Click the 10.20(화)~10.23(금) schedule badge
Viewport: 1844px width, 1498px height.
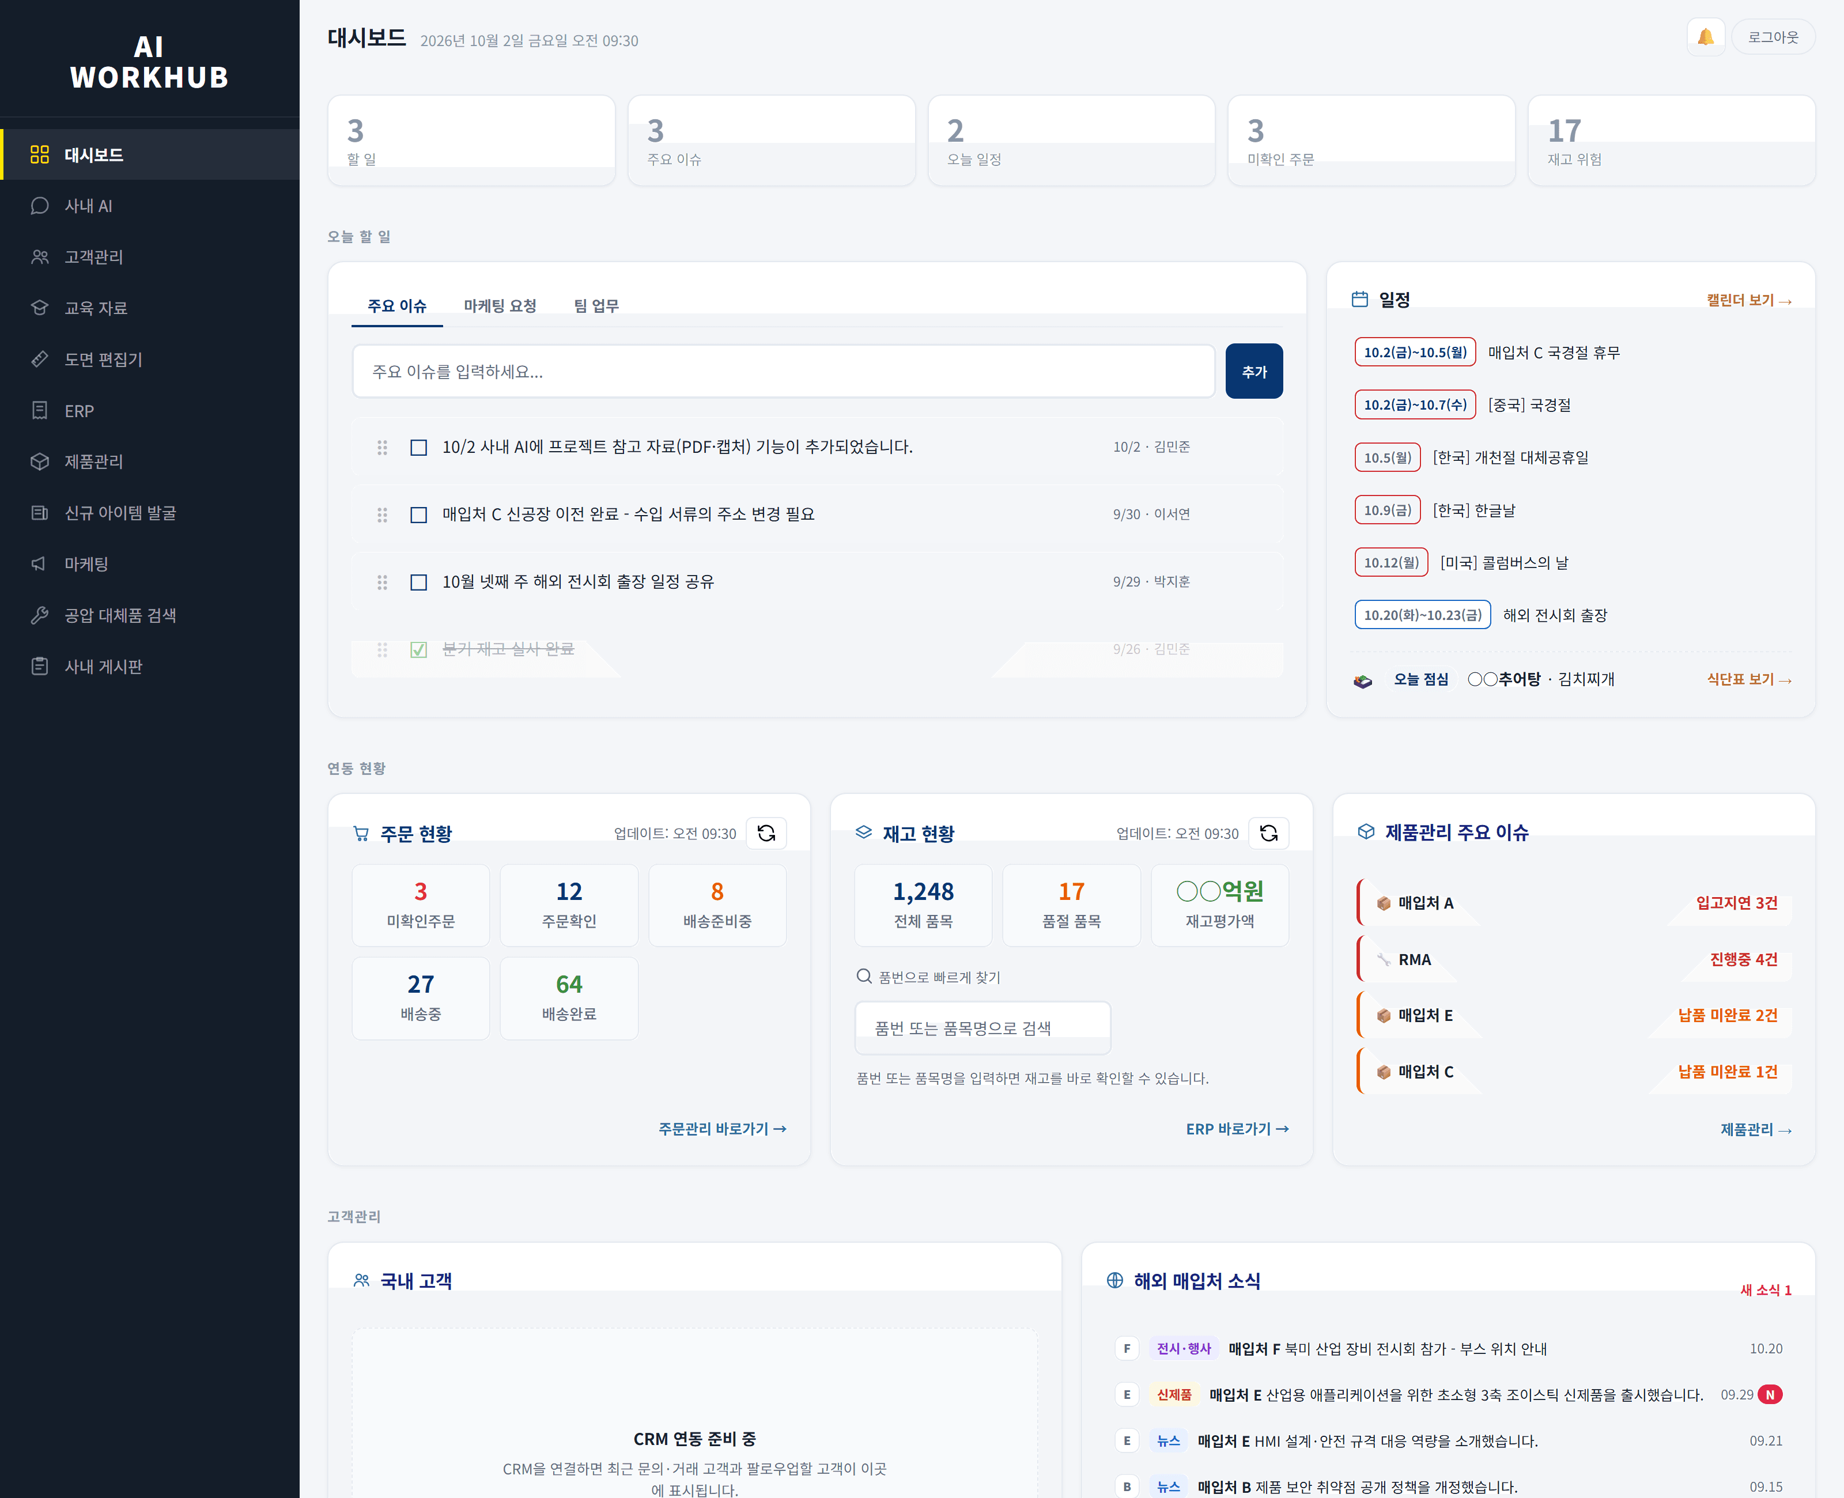[x=1422, y=615]
